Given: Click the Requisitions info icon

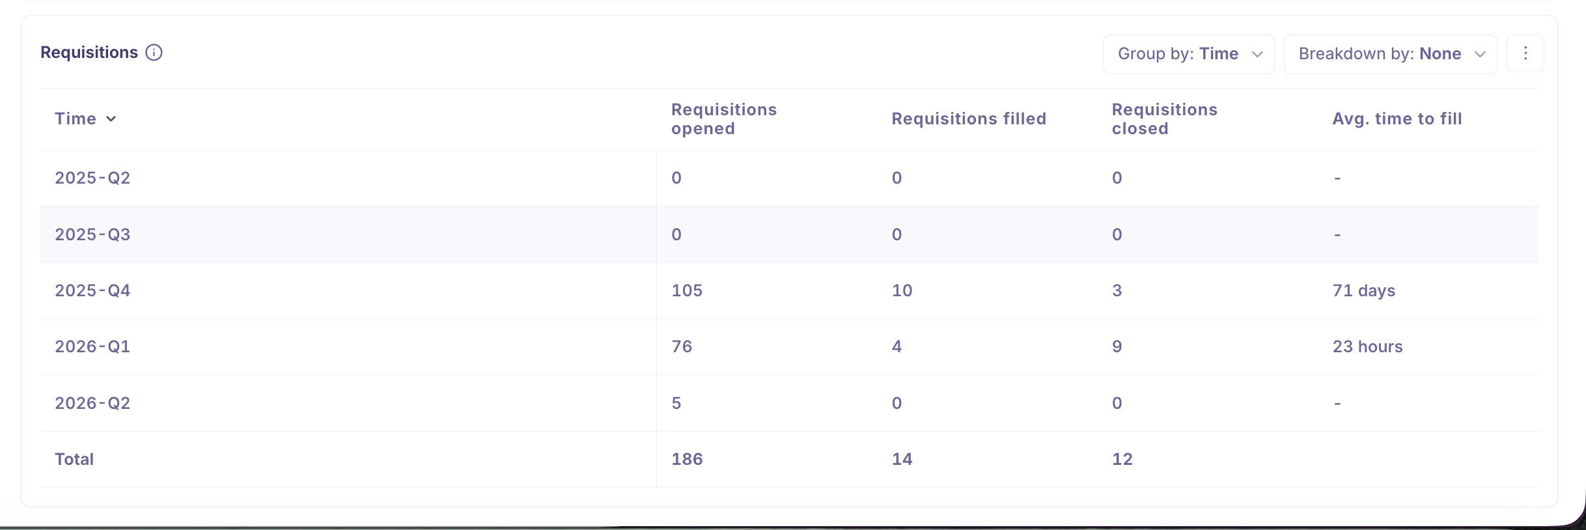Looking at the screenshot, I should click(x=154, y=52).
